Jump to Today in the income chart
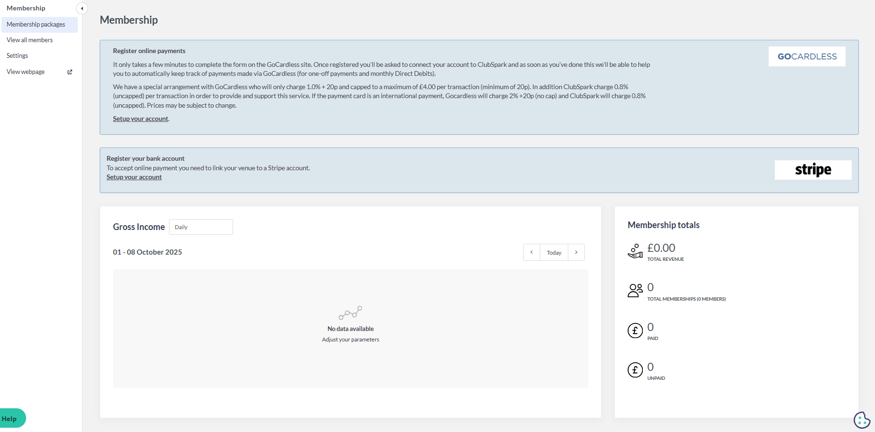The image size is (875, 432). (x=554, y=252)
